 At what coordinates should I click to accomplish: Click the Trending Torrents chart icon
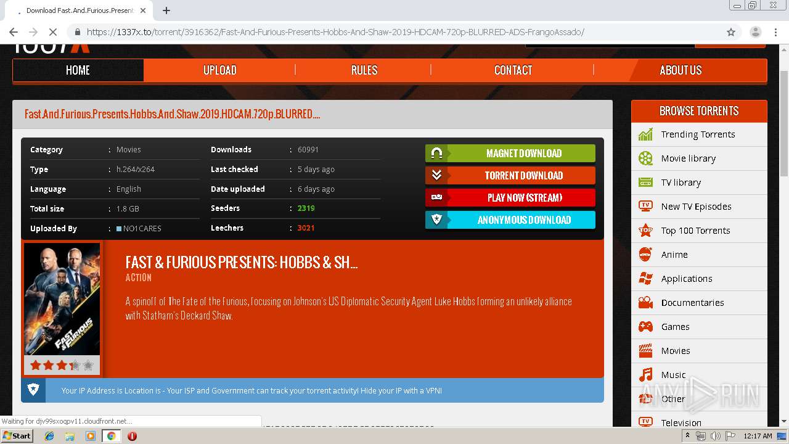(645, 134)
